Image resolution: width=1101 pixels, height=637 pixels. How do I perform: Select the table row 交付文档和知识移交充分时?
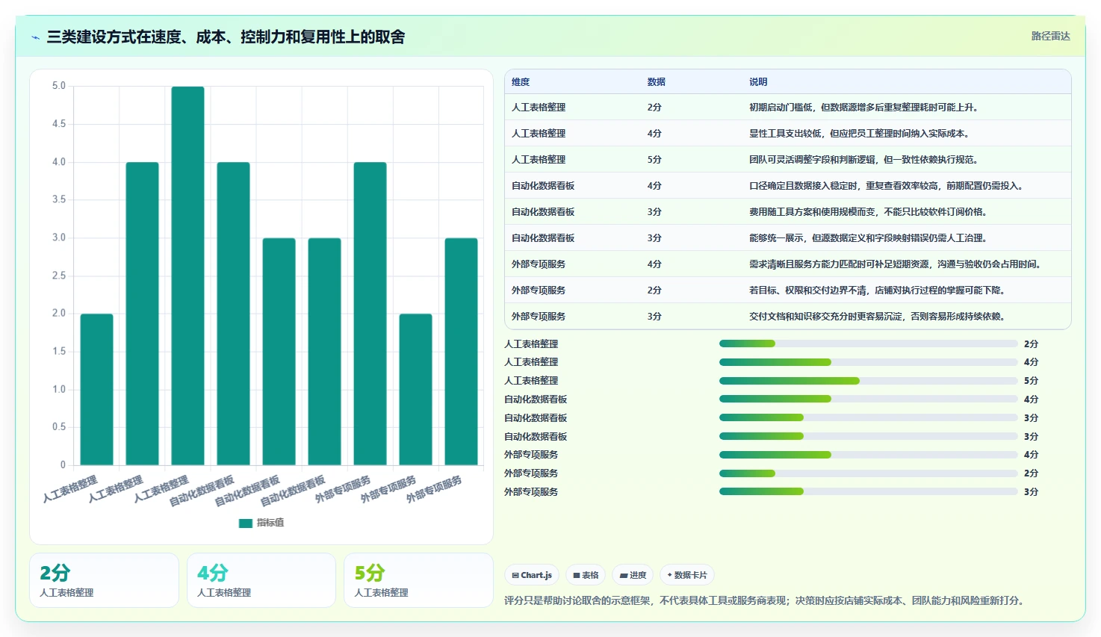pyautogui.click(x=788, y=317)
